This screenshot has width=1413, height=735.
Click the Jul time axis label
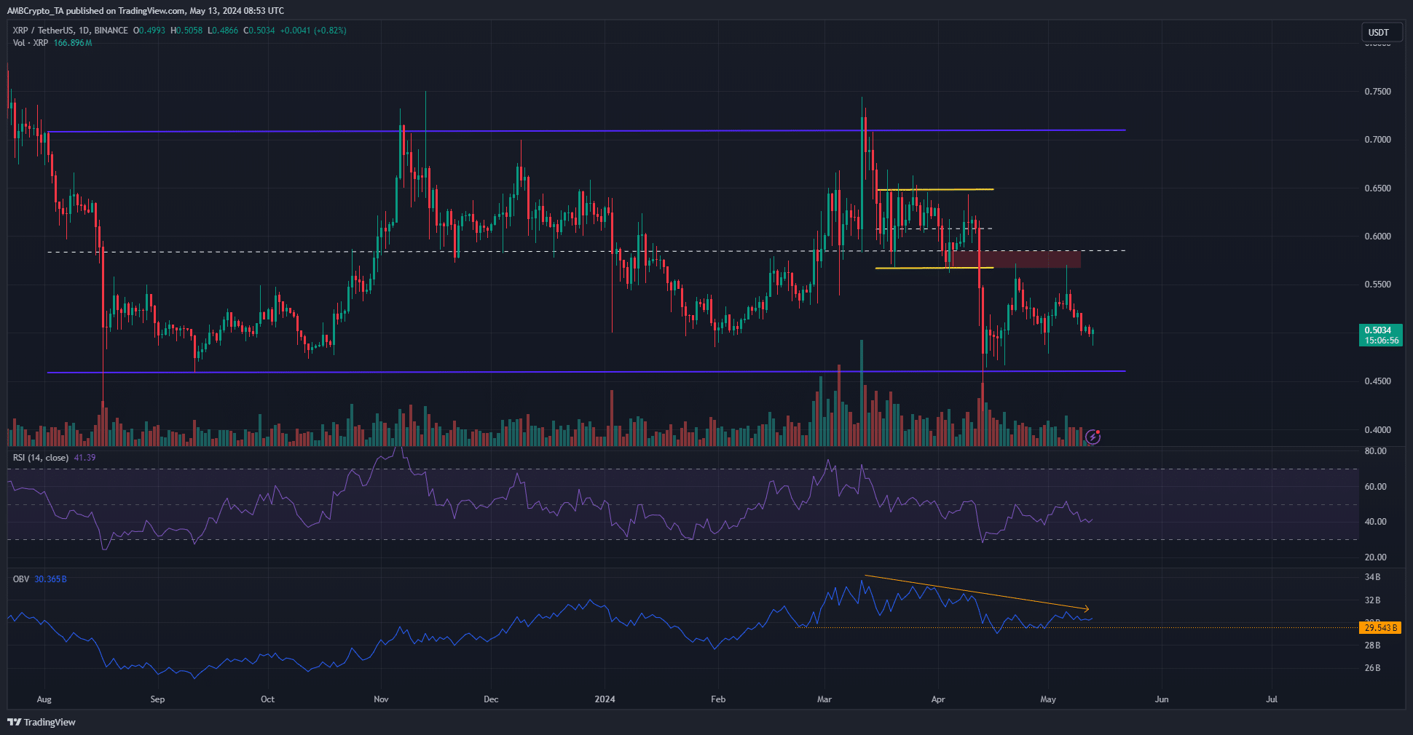[x=1272, y=699]
